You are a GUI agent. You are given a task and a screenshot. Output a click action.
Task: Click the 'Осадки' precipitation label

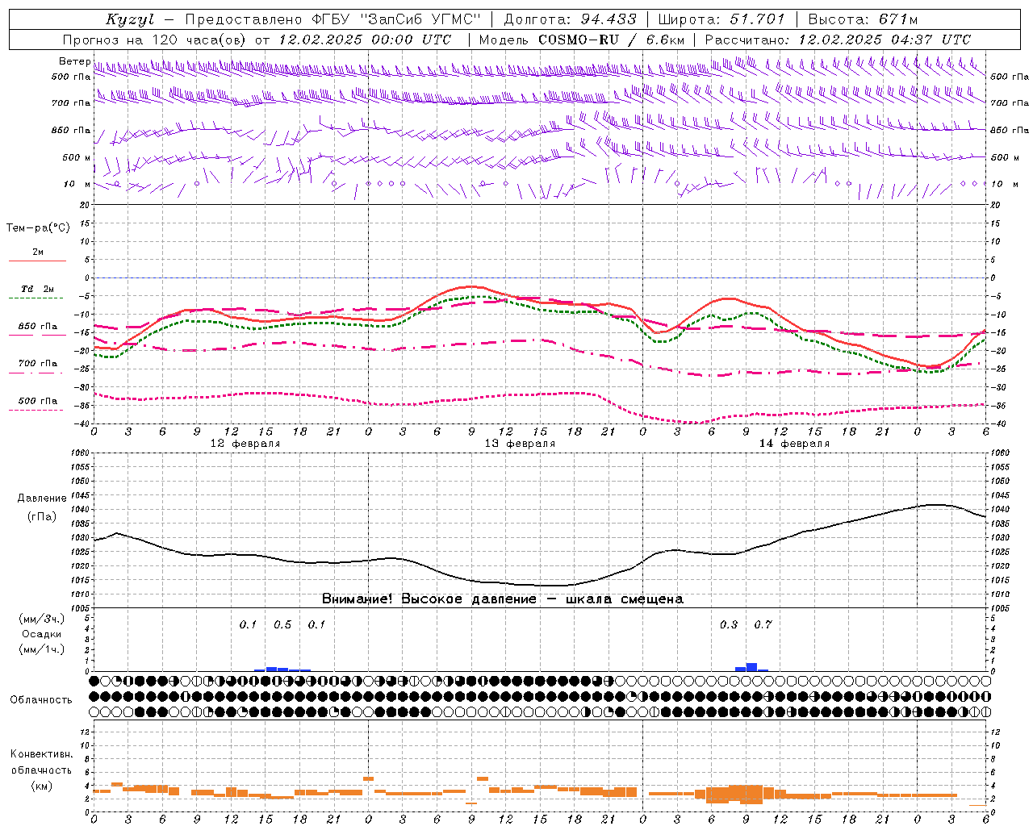point(42,634)
